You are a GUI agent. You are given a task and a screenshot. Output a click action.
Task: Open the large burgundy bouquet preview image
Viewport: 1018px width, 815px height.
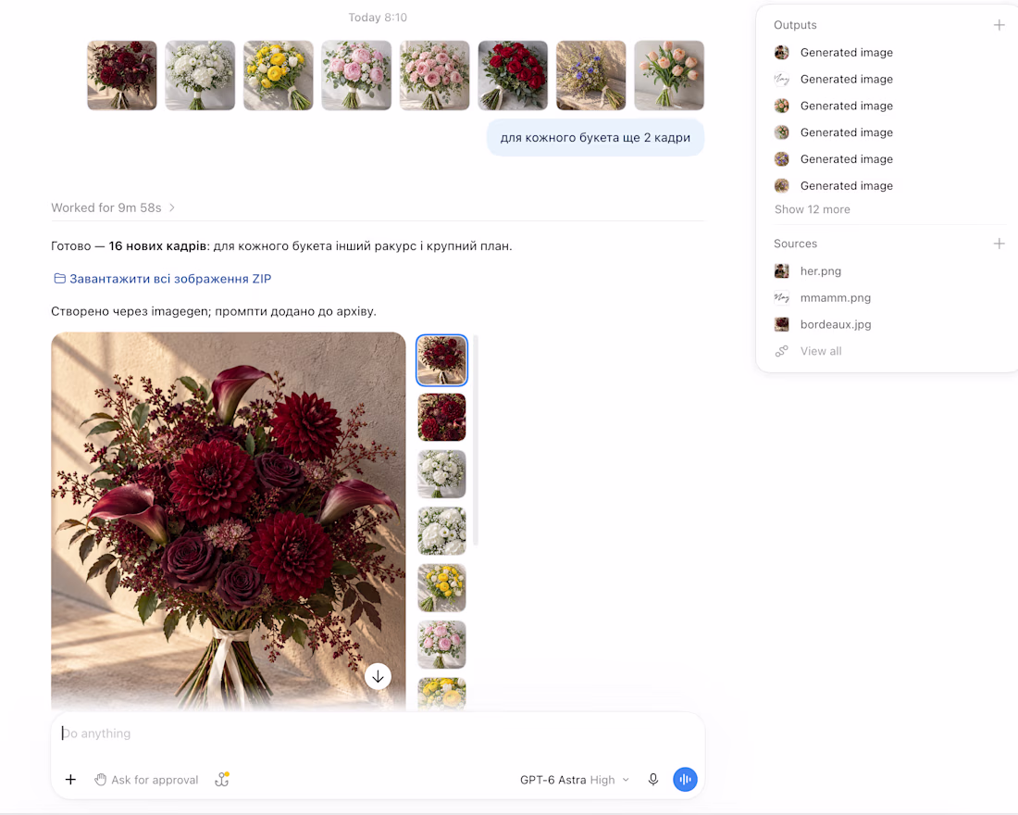pyautogui.click(x=229, y=521)
